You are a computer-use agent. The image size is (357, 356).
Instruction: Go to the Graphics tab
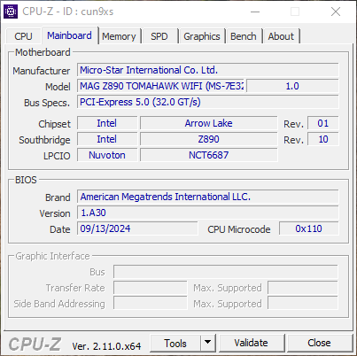pos(202,36)
